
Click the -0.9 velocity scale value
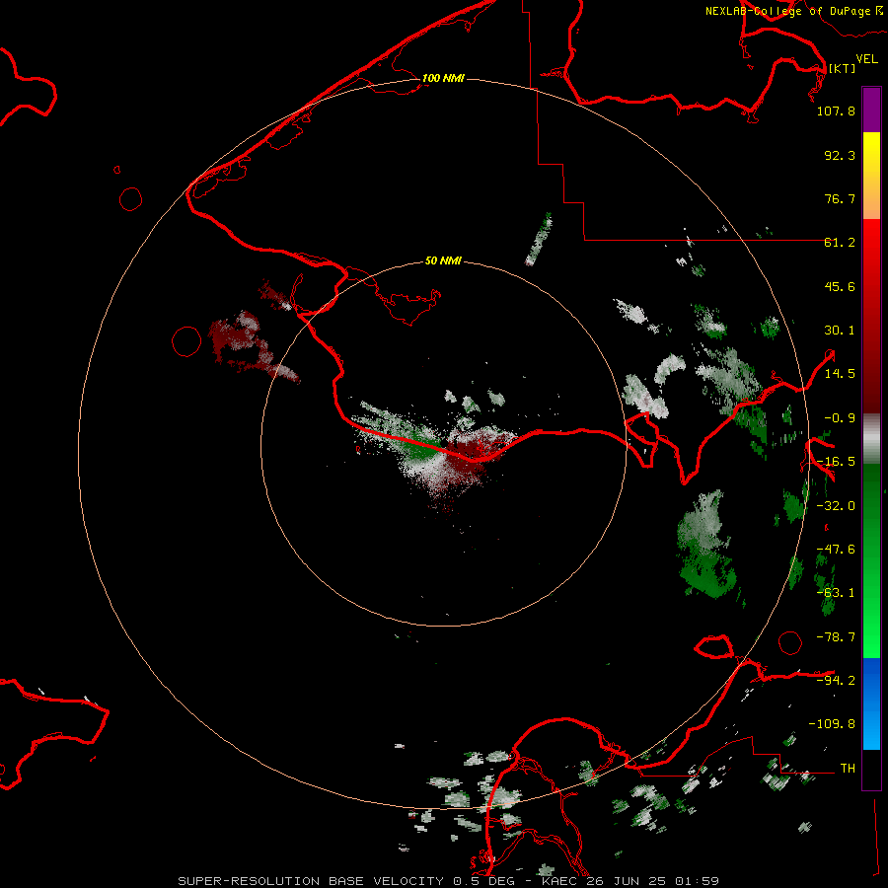pos(840,418)
